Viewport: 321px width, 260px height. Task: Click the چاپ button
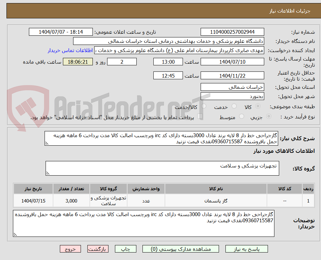pos(125,249)
